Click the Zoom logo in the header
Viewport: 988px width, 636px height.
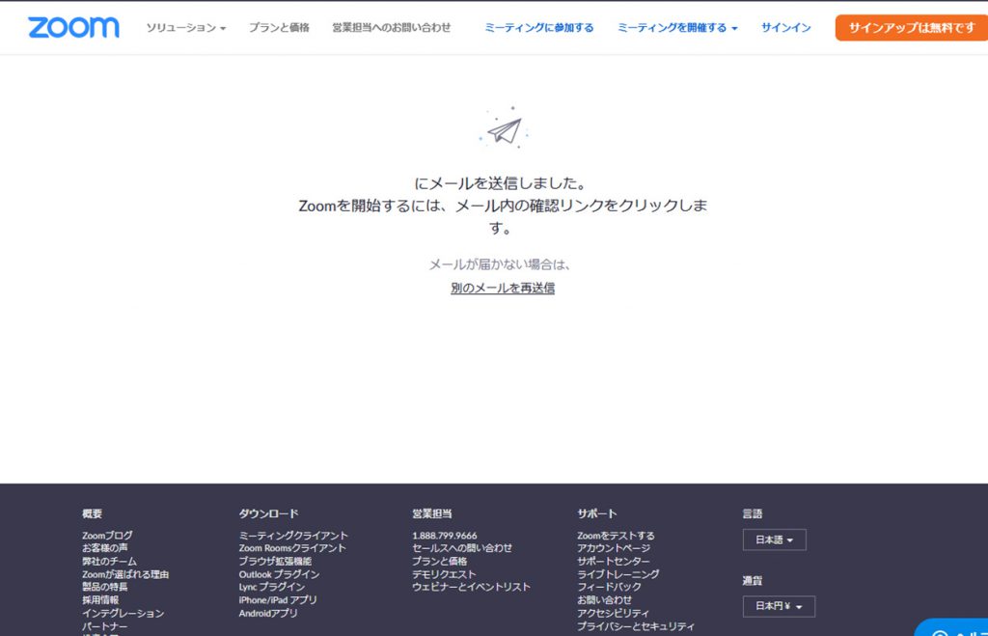tap(73, 27)
